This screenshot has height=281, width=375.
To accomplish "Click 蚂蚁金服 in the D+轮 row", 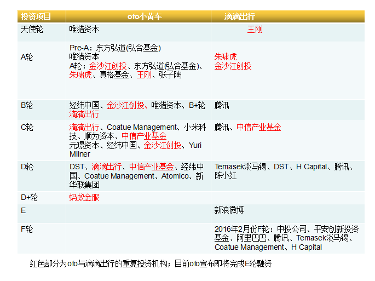I will point(84,197).
